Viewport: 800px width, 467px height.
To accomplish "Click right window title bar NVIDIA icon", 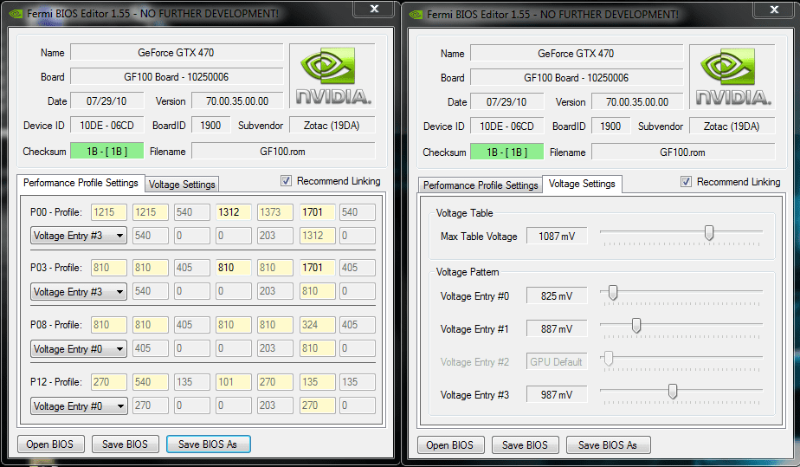I will click(416, 15).
